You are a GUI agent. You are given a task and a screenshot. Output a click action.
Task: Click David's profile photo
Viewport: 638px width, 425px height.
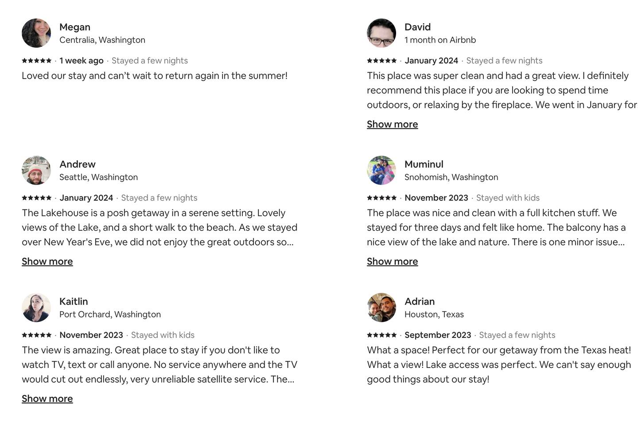click(x=381, y=33)
